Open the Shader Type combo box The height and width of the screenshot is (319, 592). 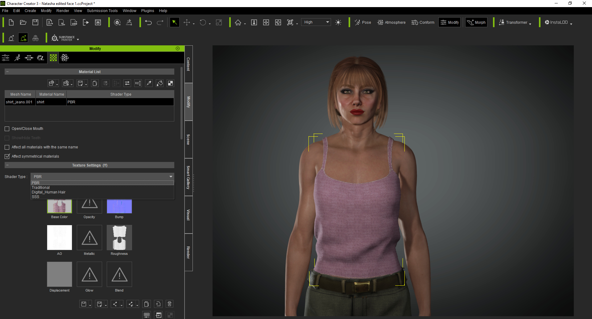pos(102,177)
